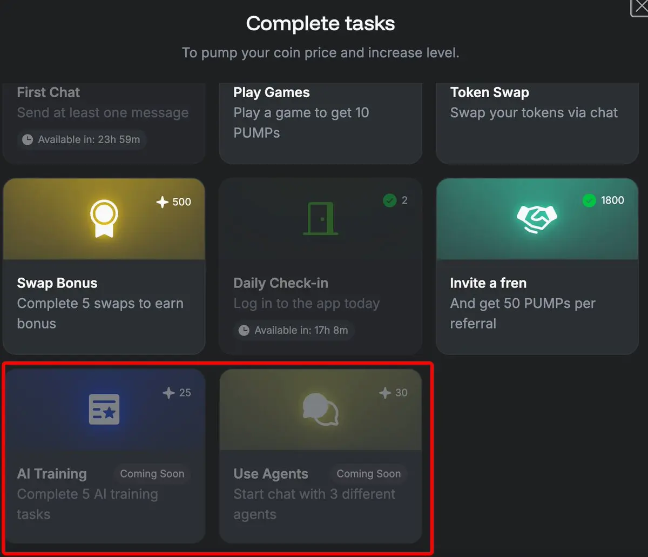Click the Coming Soon badge on AI Training

(152, 474)
